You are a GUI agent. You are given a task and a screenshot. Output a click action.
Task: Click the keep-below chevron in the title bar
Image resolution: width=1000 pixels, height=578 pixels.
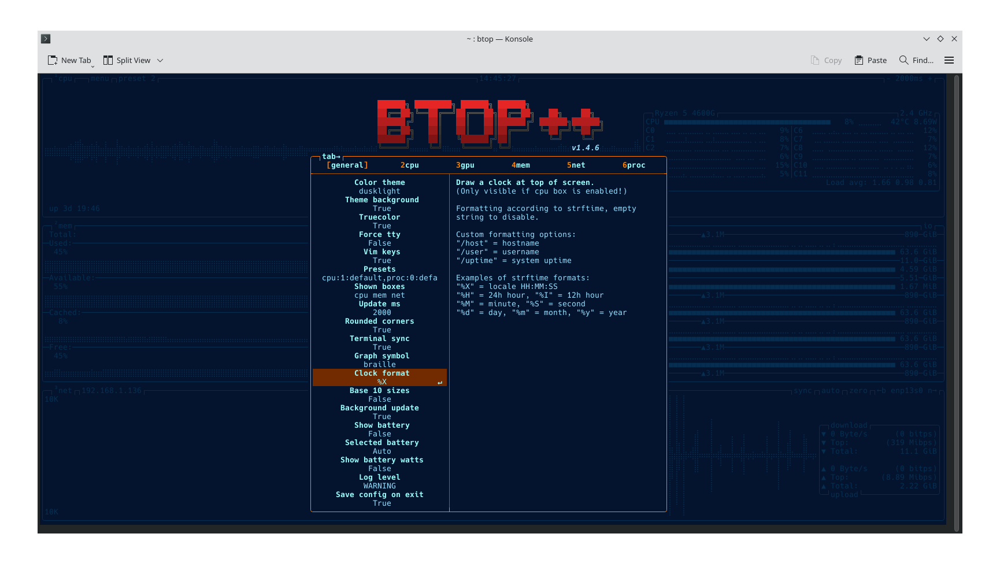tap(927, 39)
